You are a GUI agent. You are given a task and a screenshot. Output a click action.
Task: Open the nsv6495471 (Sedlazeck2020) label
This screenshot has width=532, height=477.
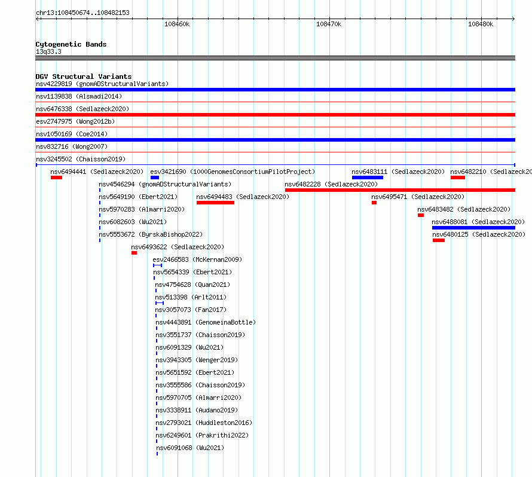pyautogui.click(x=418, y=197)
